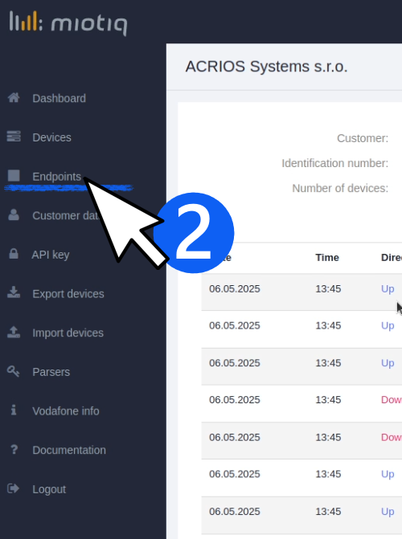Click the first row's Up direction
Viewport: 402px width, 539px height.
pos(388,288)
